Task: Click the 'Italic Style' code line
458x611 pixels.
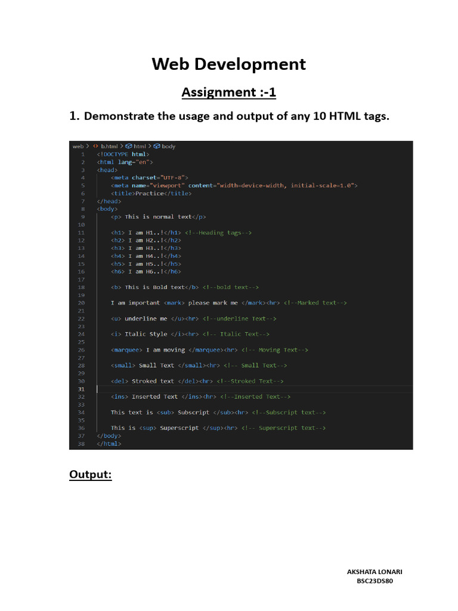Action: pos(155,334)
